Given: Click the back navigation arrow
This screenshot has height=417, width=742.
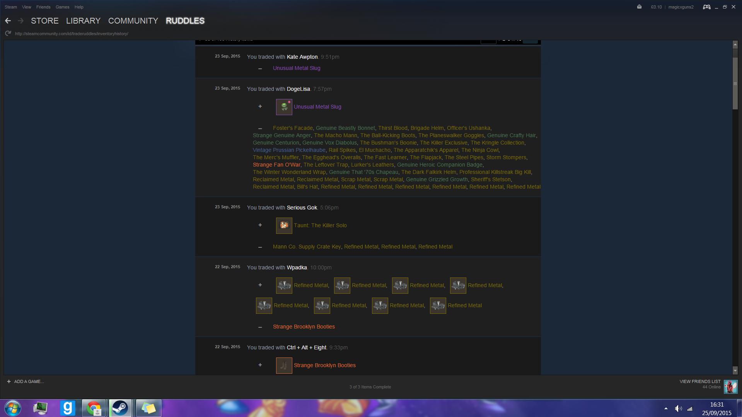Looking at the screenshot, I should click(8, 21).
